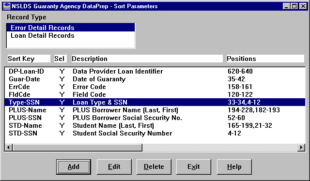Click Student Social Security Number description

coord(123,133)
